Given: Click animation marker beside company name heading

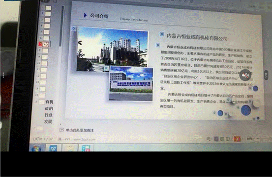Looking at the screenshot, I should 162,34.
